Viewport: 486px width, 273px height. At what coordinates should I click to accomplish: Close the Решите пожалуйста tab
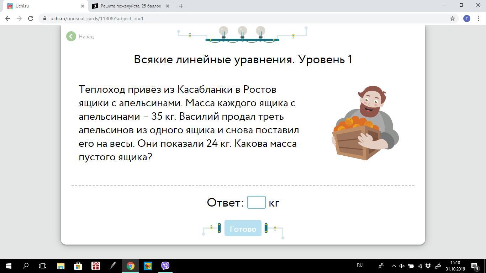(168, 6)
